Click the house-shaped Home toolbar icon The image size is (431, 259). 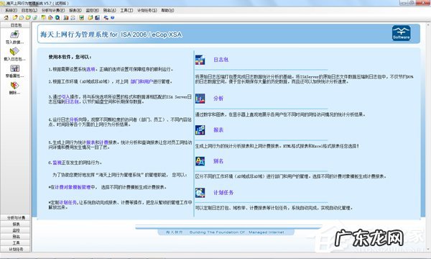(6, 17)
